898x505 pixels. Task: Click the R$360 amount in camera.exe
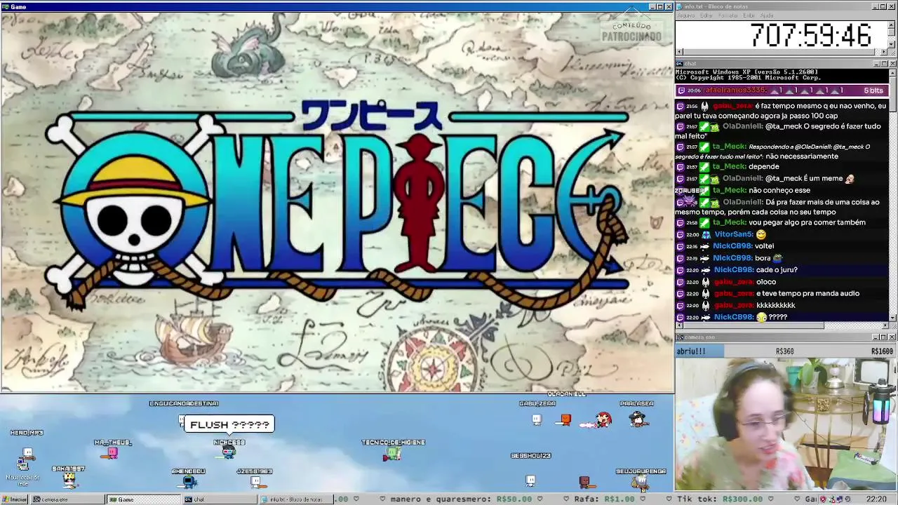pos(784,351)
